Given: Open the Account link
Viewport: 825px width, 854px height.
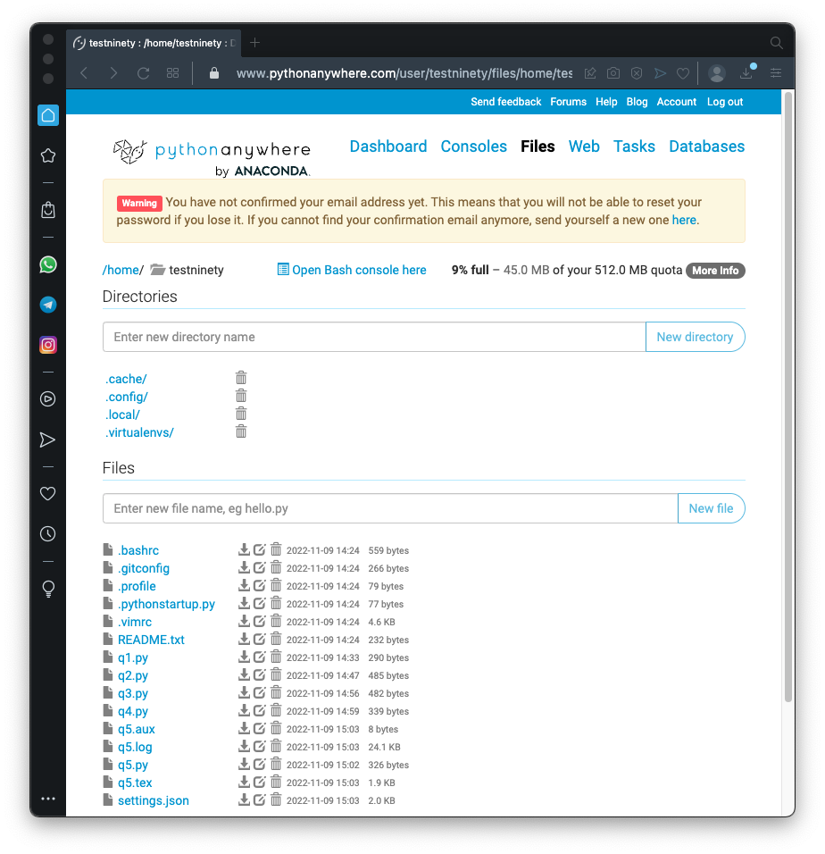Looking at the screenshot, I should pyautogui.click(x=677, y=102).
